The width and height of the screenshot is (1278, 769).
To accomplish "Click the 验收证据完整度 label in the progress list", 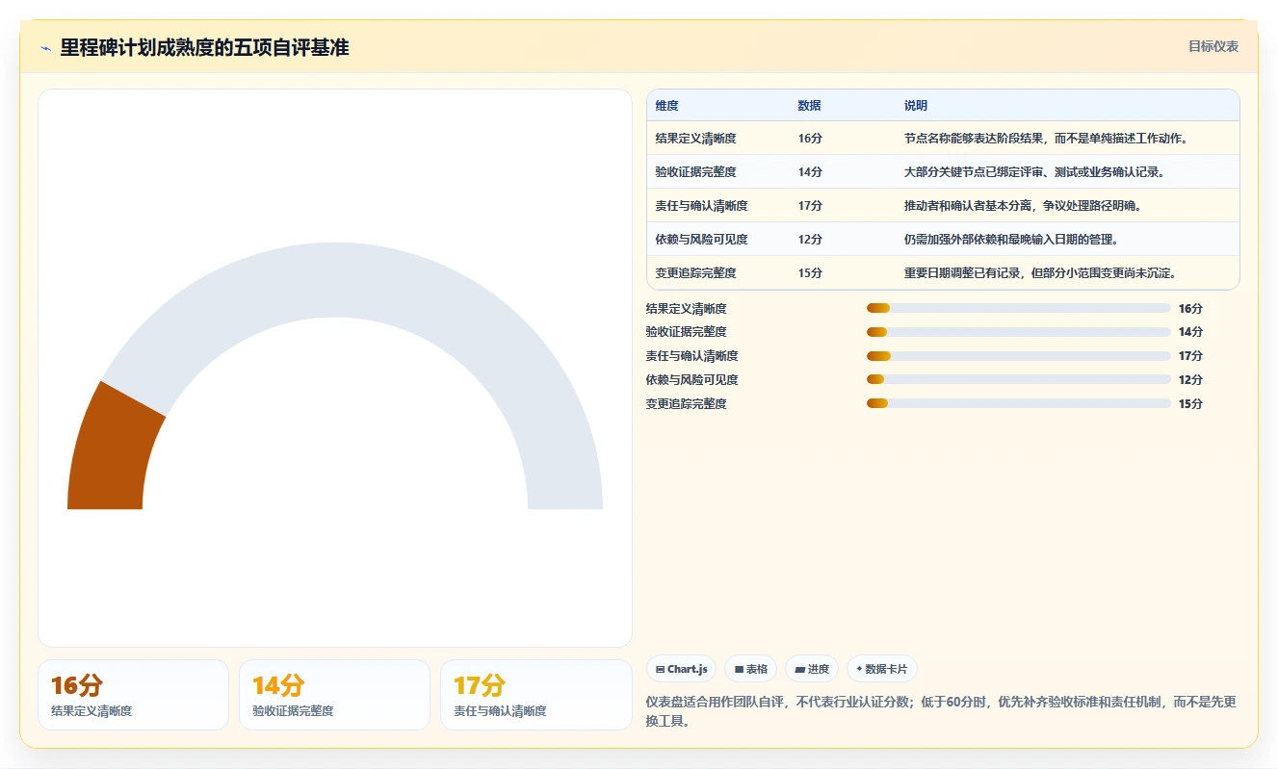I will click(686, 332).
